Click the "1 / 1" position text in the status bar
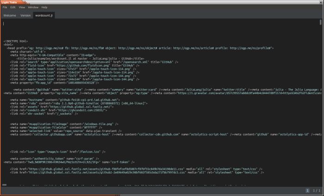 click(x=316, y=190)
